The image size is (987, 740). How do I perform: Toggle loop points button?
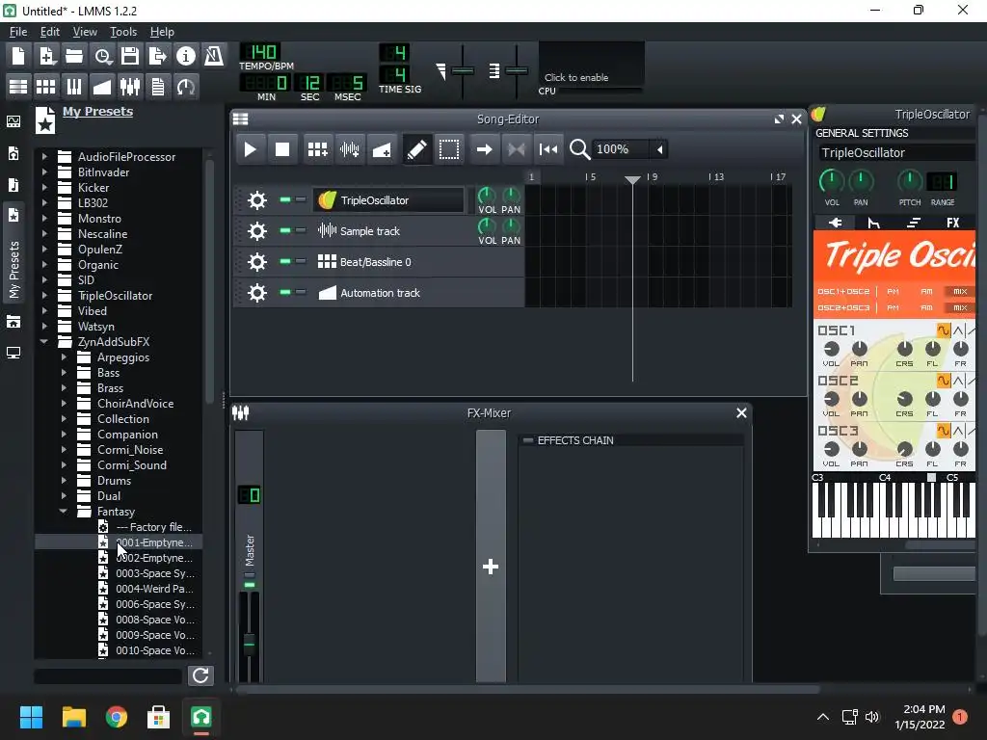coord(517,149)
